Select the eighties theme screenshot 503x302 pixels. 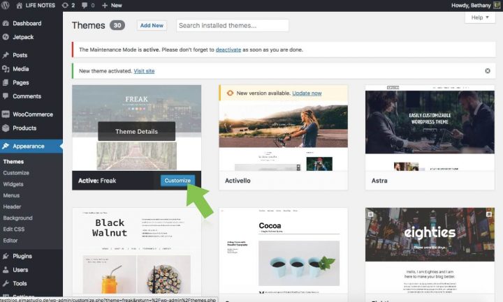[430, 251]
